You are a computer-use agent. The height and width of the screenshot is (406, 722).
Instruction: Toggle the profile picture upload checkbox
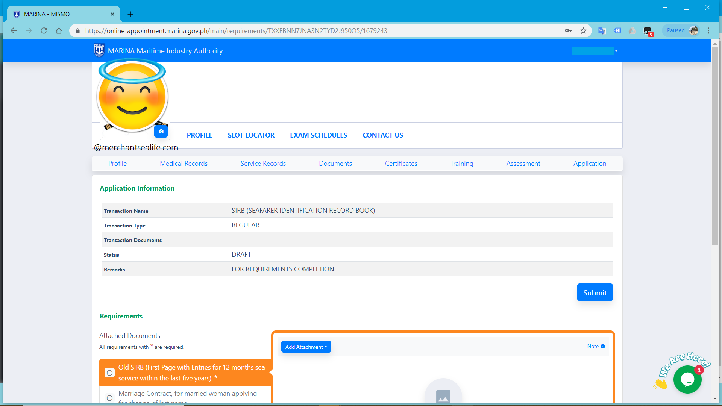click(x=161, y=131)
